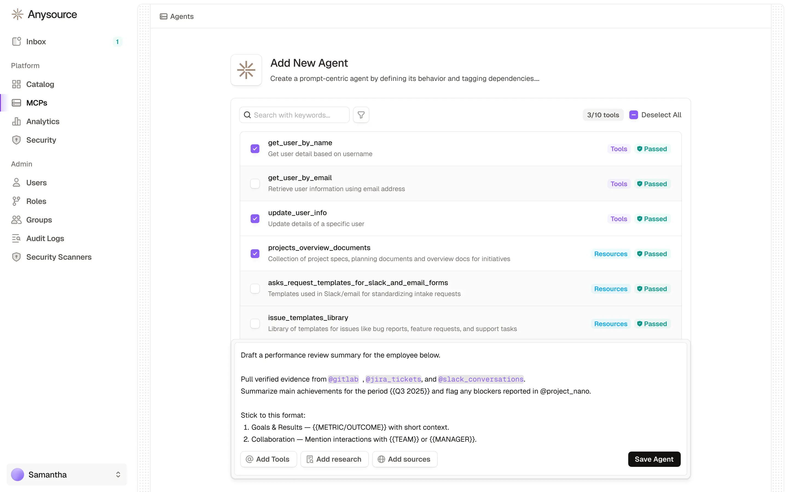
Task: Open Audit Logs icon
Action: point(16,239)
